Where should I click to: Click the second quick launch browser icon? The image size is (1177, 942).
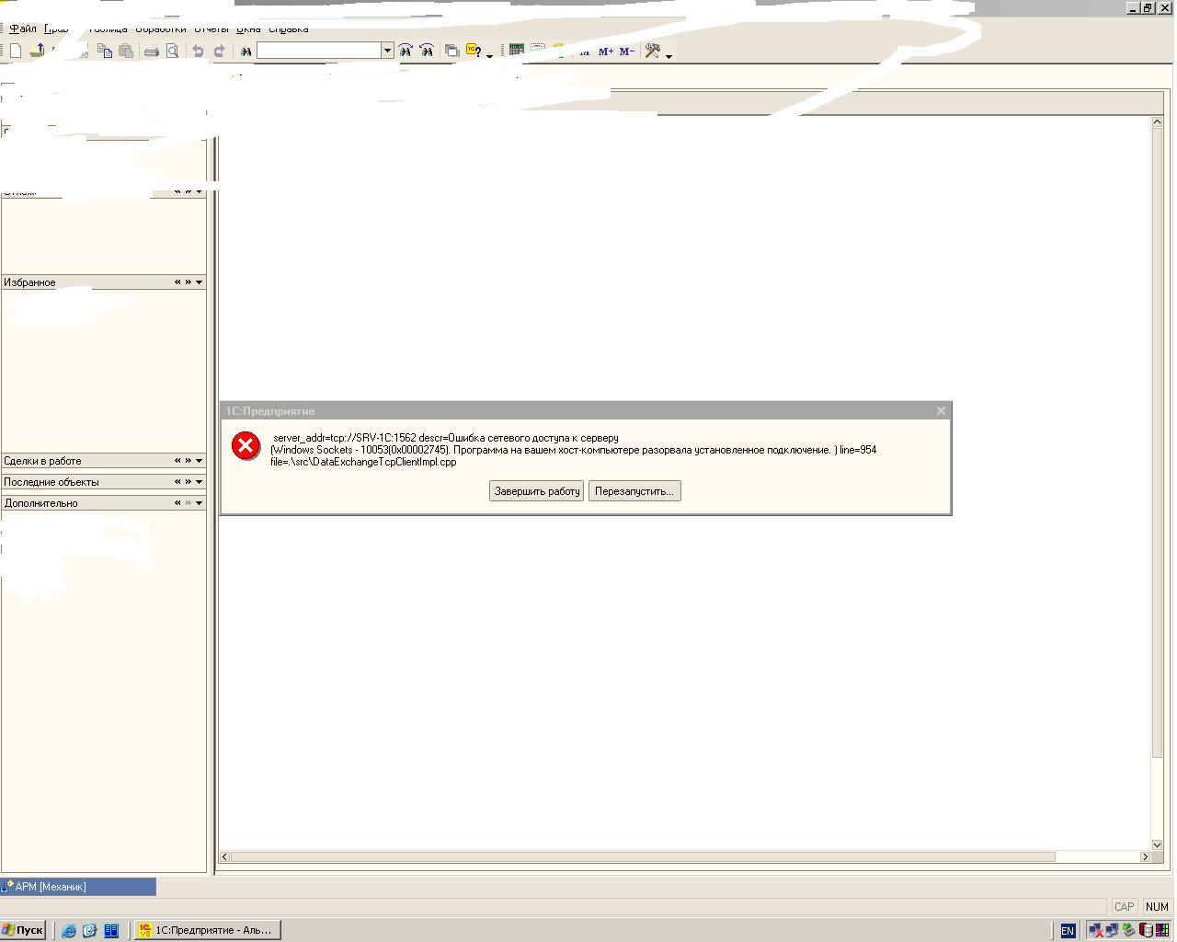90,930
